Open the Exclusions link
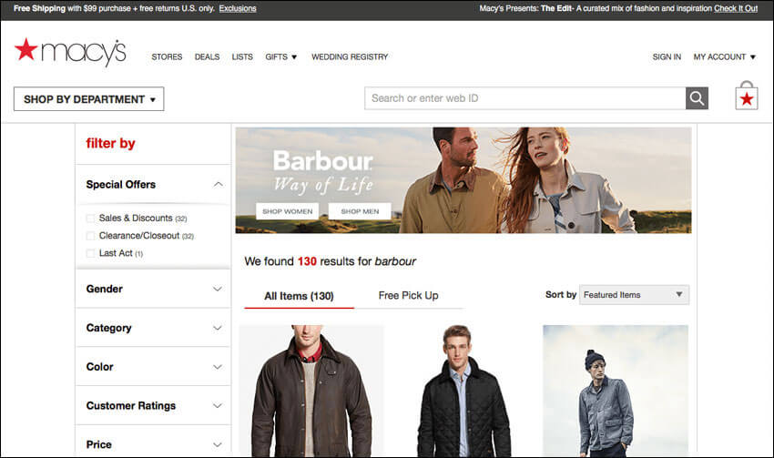The height and width of the screenshot is (458, 774). pos(238,8)
